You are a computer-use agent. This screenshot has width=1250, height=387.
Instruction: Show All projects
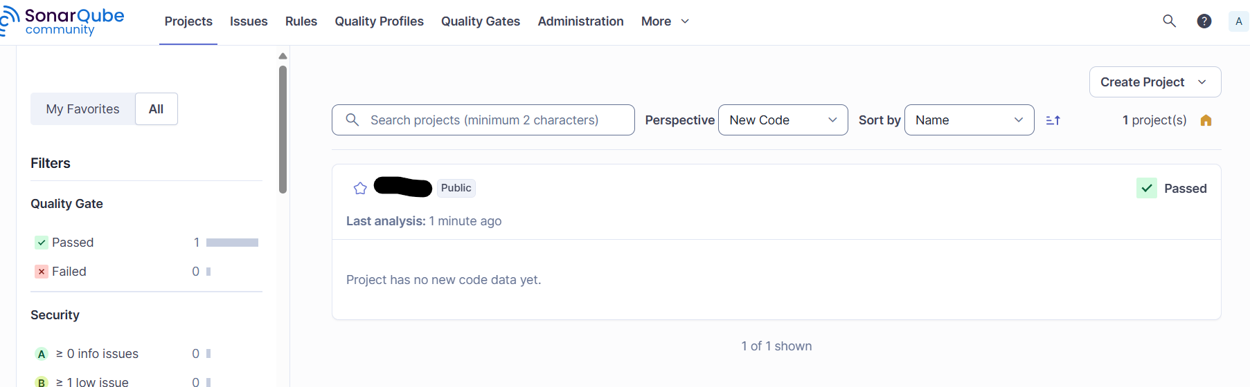[x=156, y=109]
